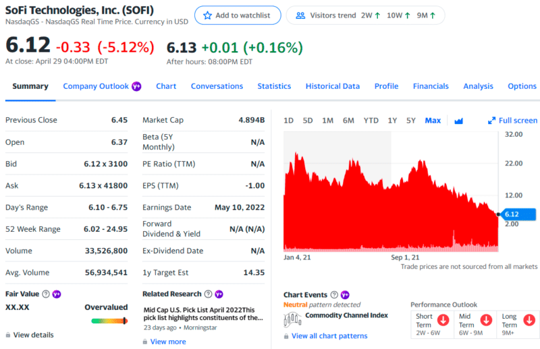This screenshot has width=540, height=349.
Task: Click the Add to watchlist button
Action: click(x=238, y=15)
